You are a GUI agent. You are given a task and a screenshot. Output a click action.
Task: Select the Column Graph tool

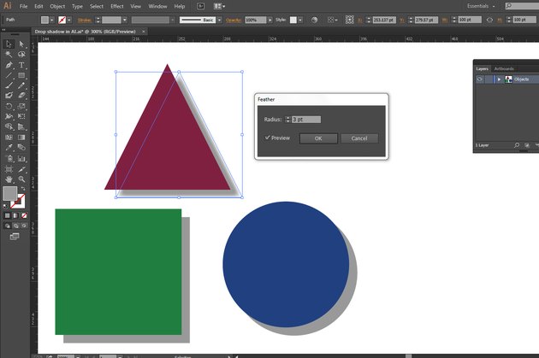(21, 159)
